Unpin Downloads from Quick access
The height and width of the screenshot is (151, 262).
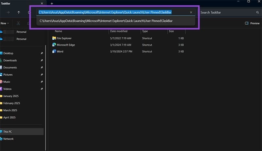pos(42,61)
